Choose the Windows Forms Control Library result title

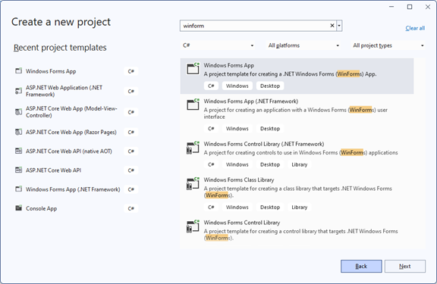tap(242, 223)
